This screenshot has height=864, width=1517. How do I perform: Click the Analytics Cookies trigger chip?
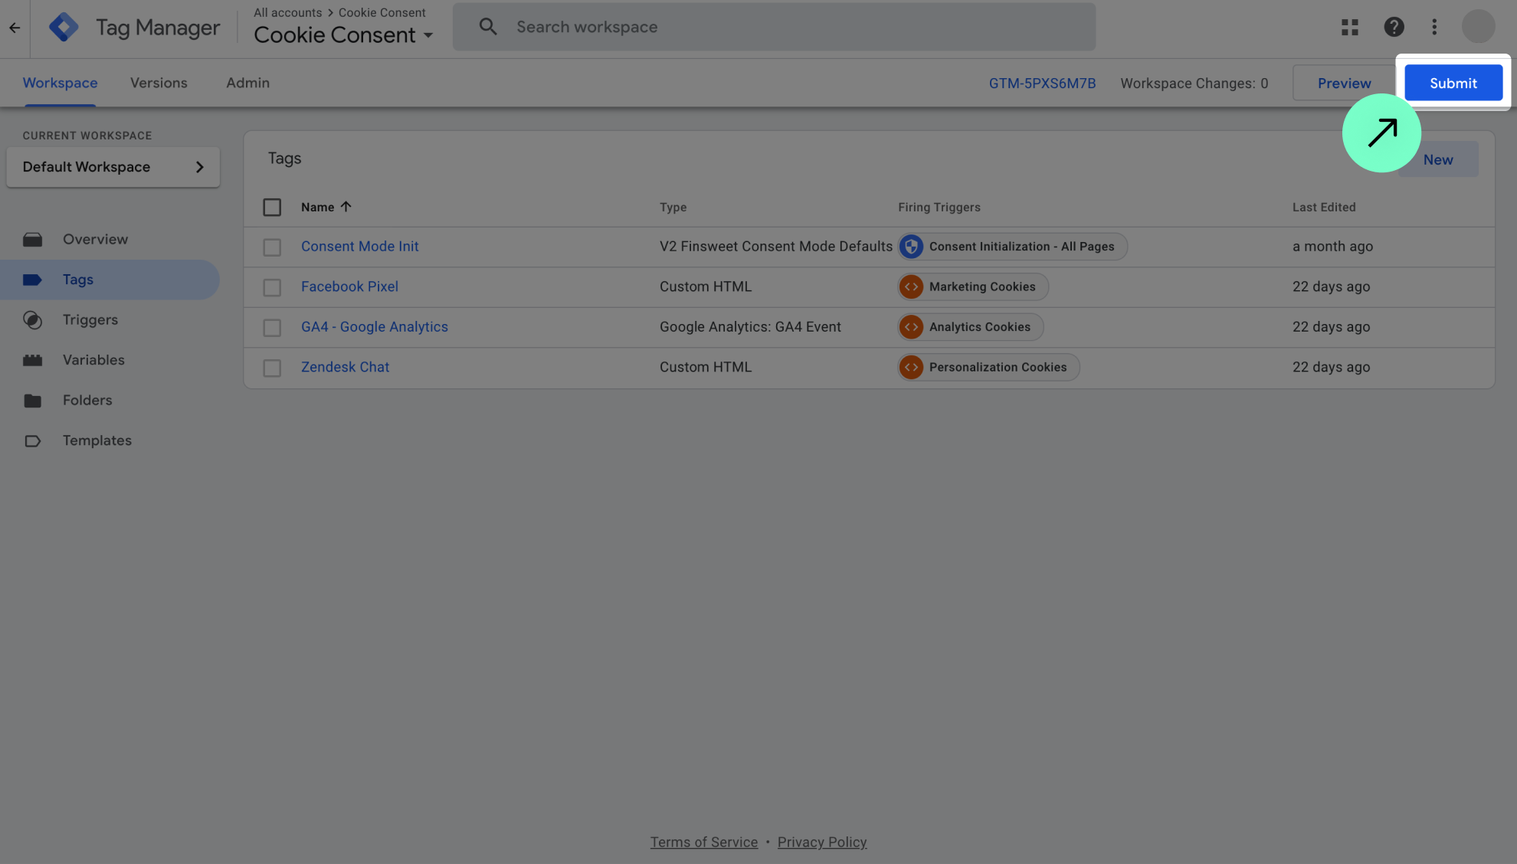(x=971, y=327)
